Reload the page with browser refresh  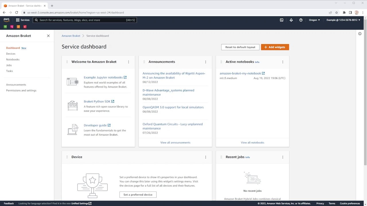[17, 13]
